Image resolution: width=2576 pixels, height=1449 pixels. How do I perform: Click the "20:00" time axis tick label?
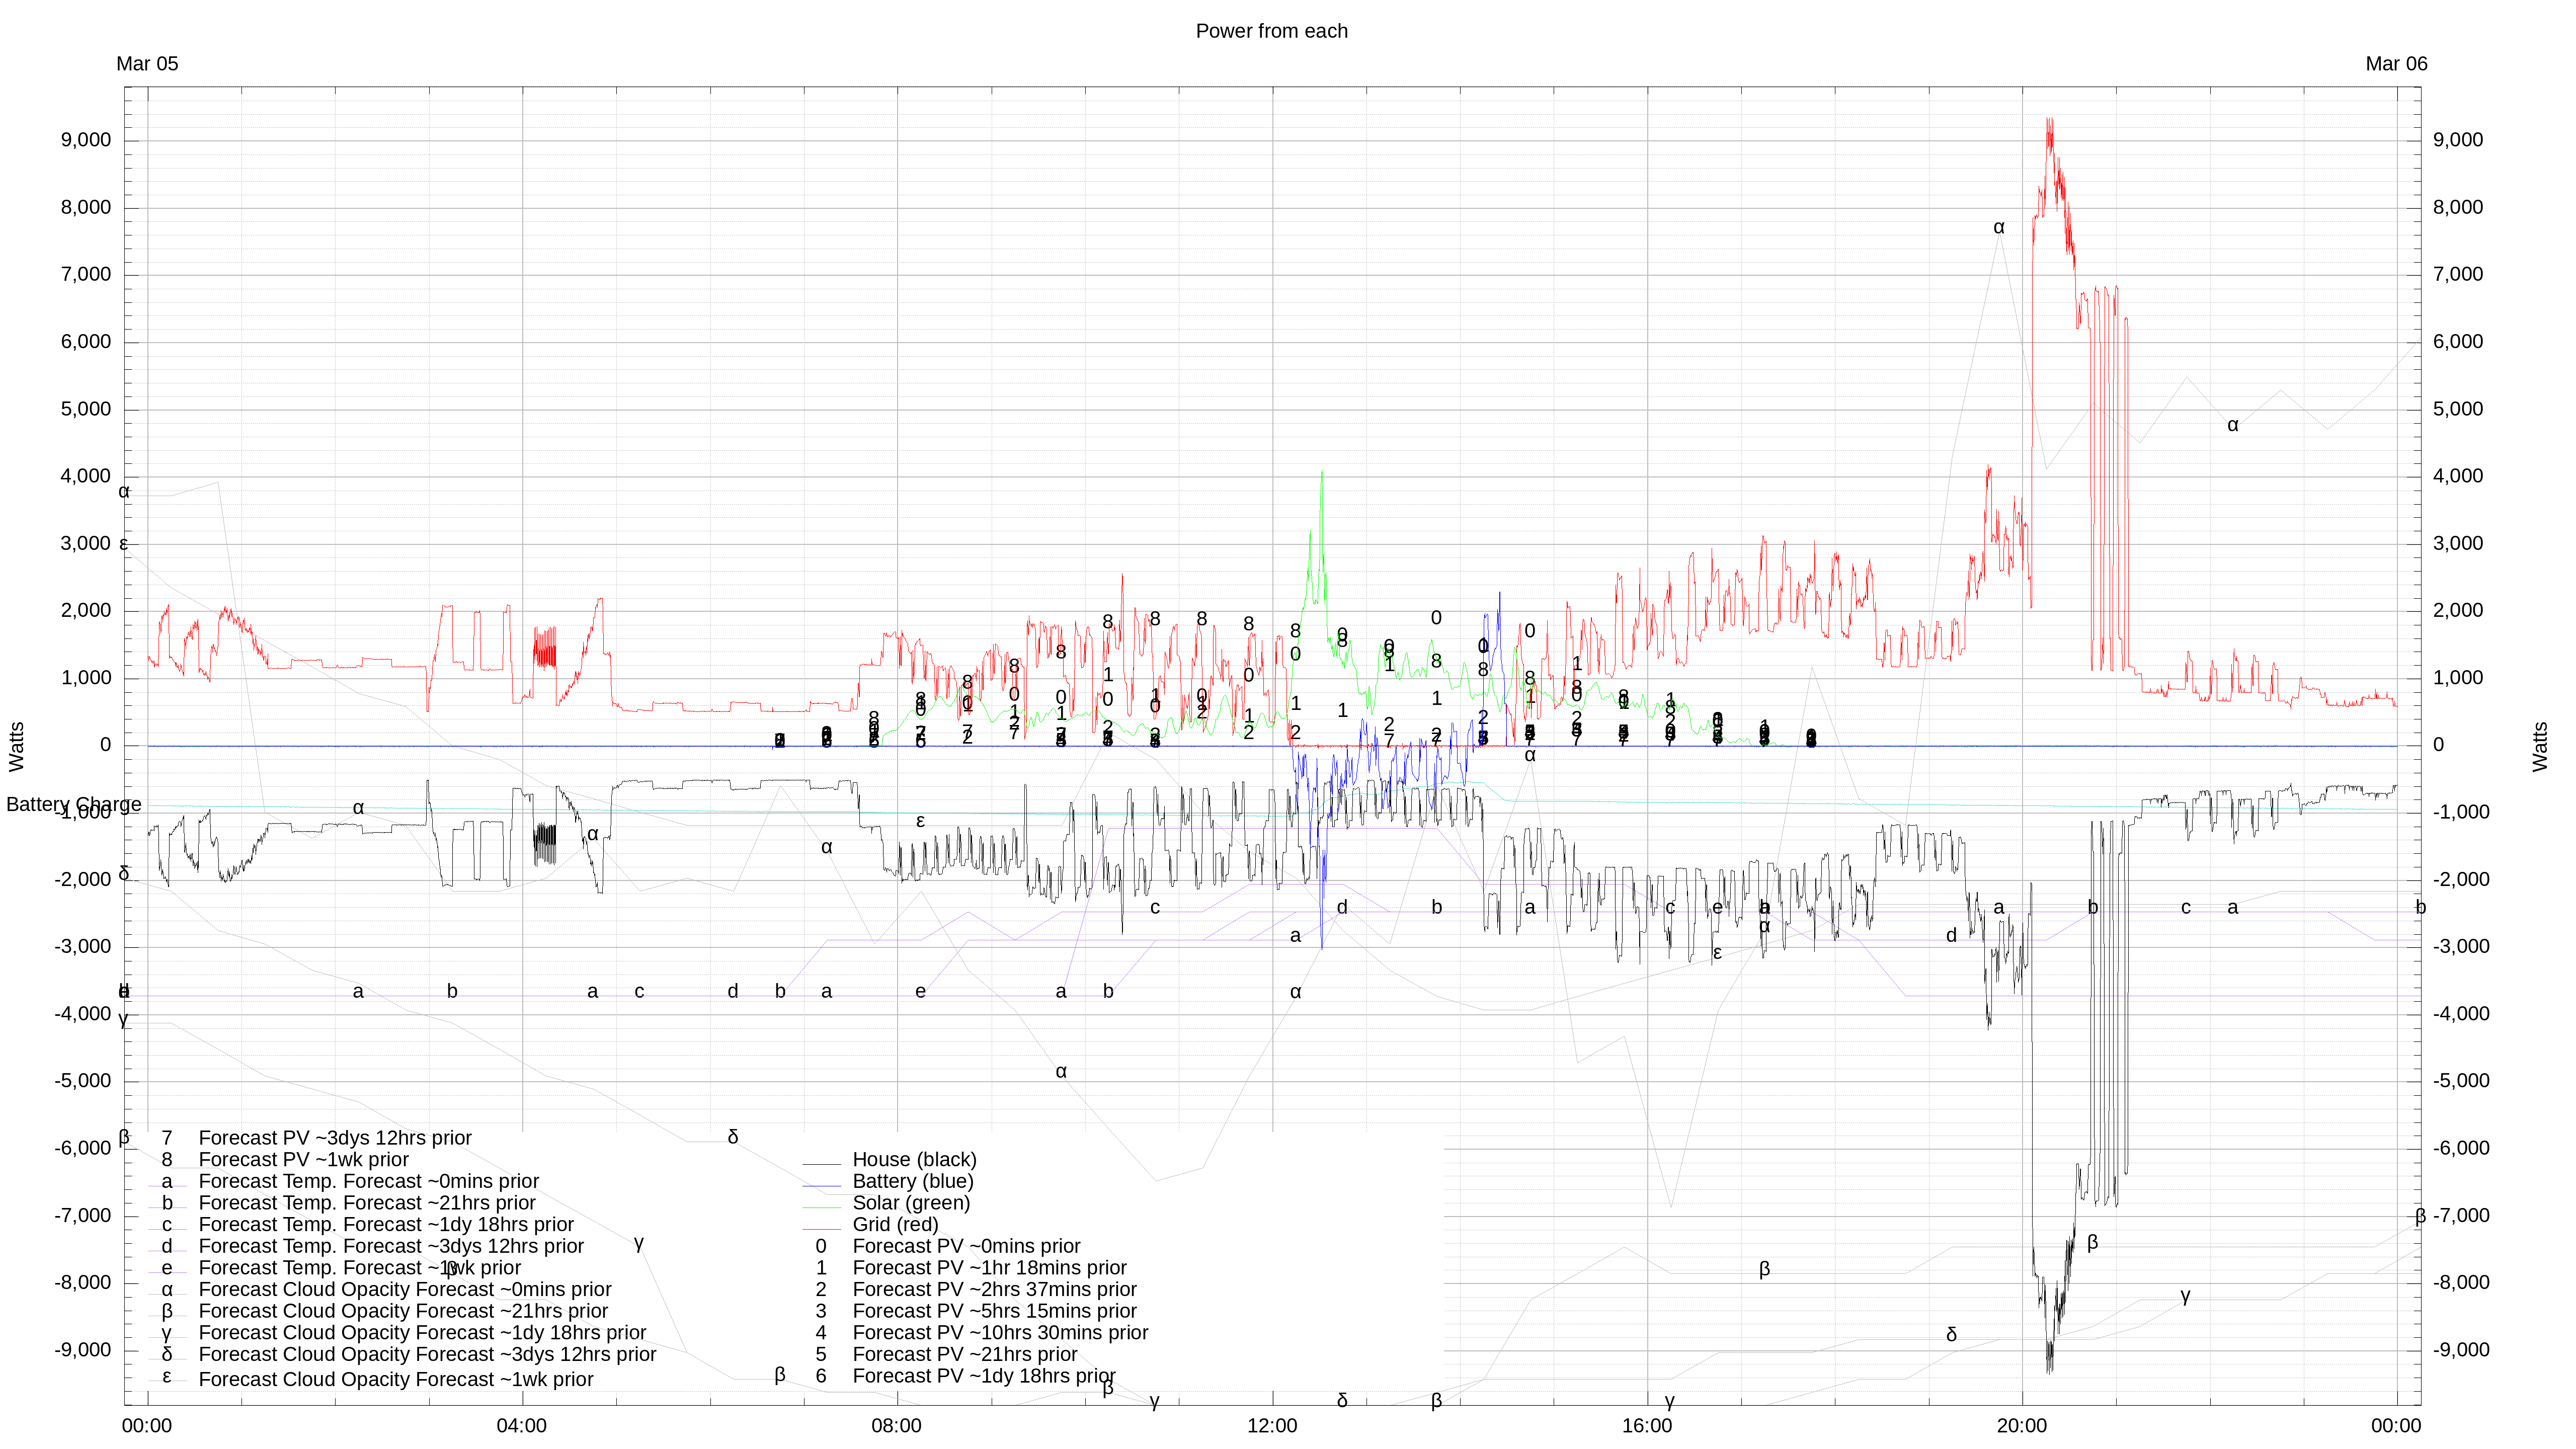2022,1426
